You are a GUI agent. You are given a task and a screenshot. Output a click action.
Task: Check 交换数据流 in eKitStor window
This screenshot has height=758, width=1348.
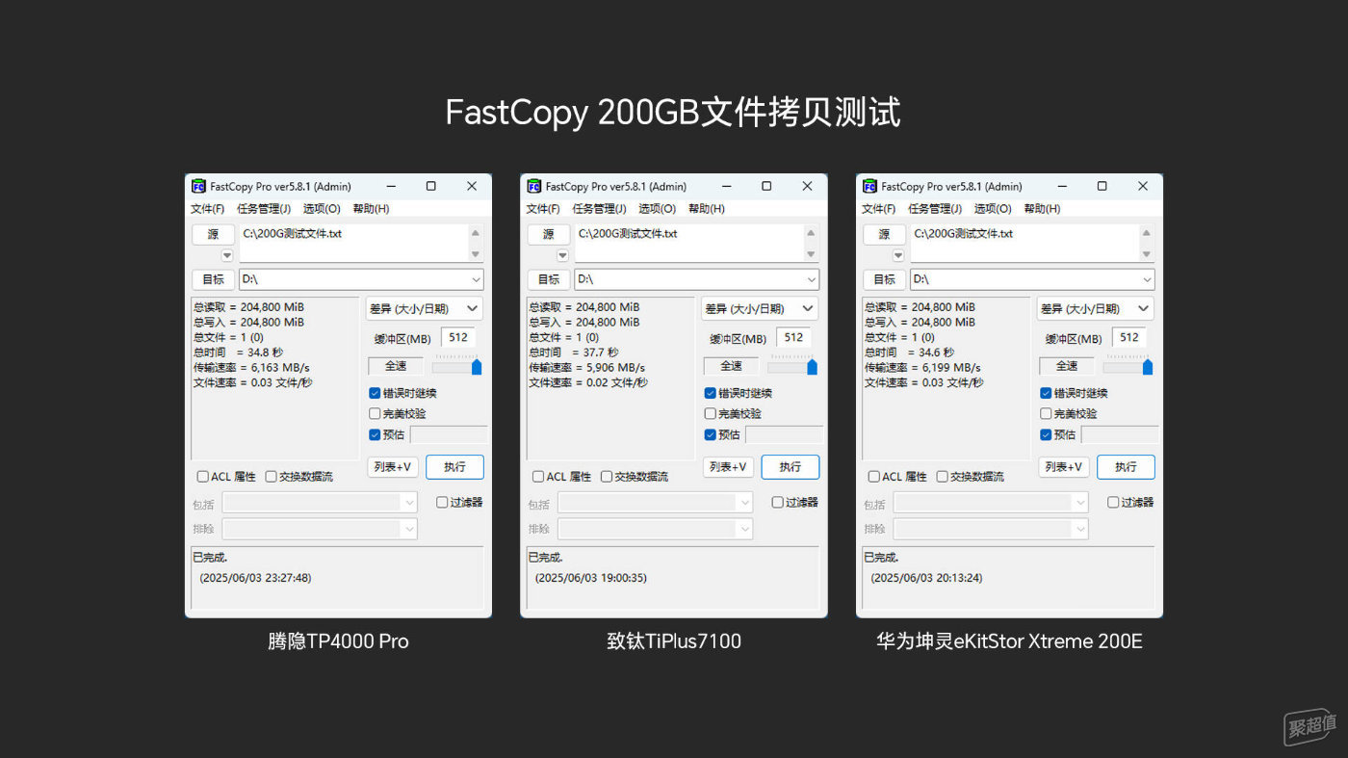click(942, 476)
